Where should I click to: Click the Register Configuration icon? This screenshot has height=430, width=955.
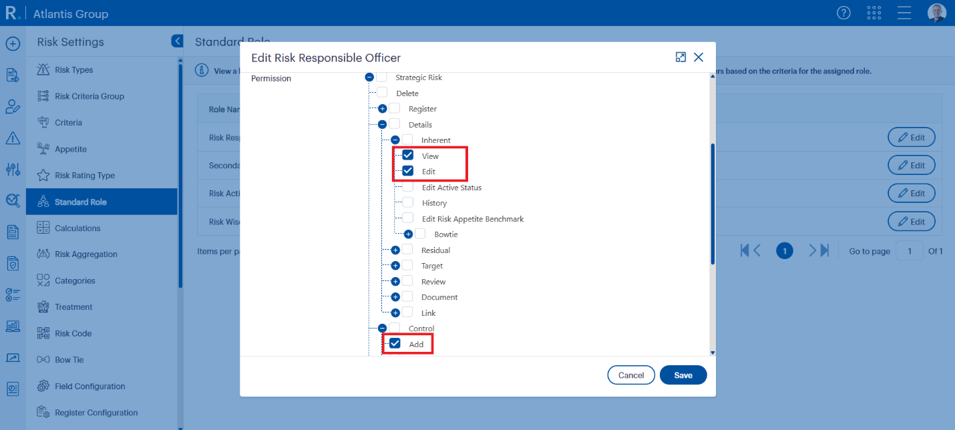click(x=43, y=413)
